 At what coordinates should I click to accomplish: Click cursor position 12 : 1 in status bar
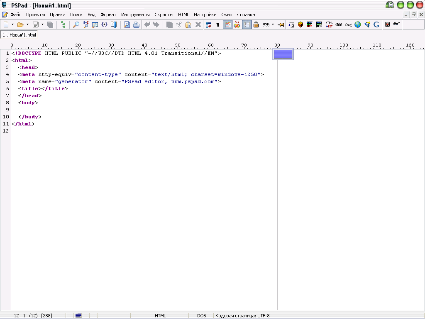click(20, 316)
